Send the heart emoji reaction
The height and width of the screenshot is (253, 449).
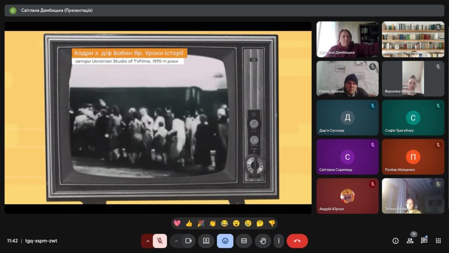177,223
